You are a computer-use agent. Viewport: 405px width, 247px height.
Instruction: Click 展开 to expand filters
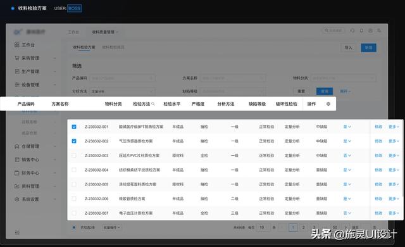[x=345, y=91]
